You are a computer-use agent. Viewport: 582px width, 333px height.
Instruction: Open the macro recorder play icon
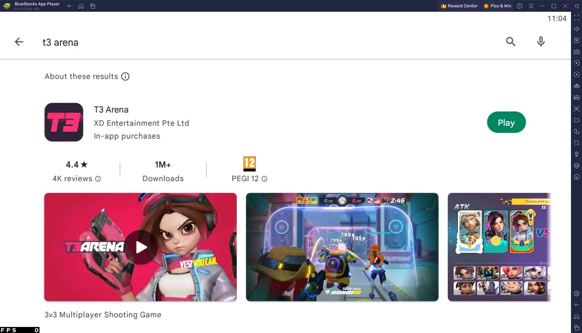click(577, 63)
